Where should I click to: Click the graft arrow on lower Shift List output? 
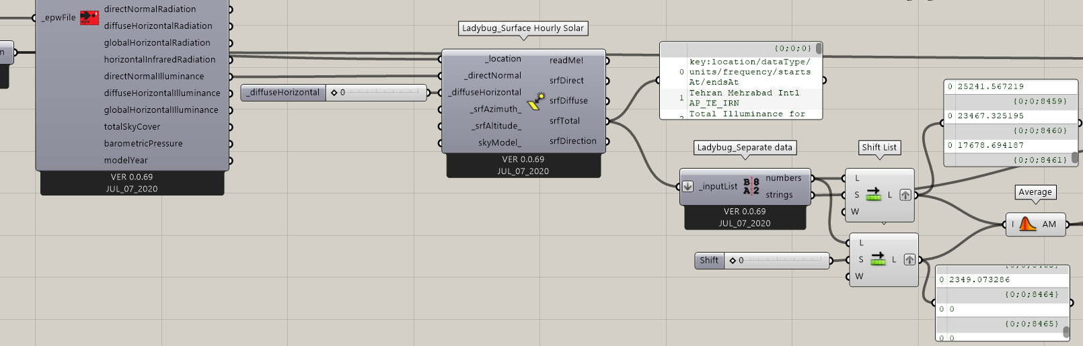click(909, 259)
